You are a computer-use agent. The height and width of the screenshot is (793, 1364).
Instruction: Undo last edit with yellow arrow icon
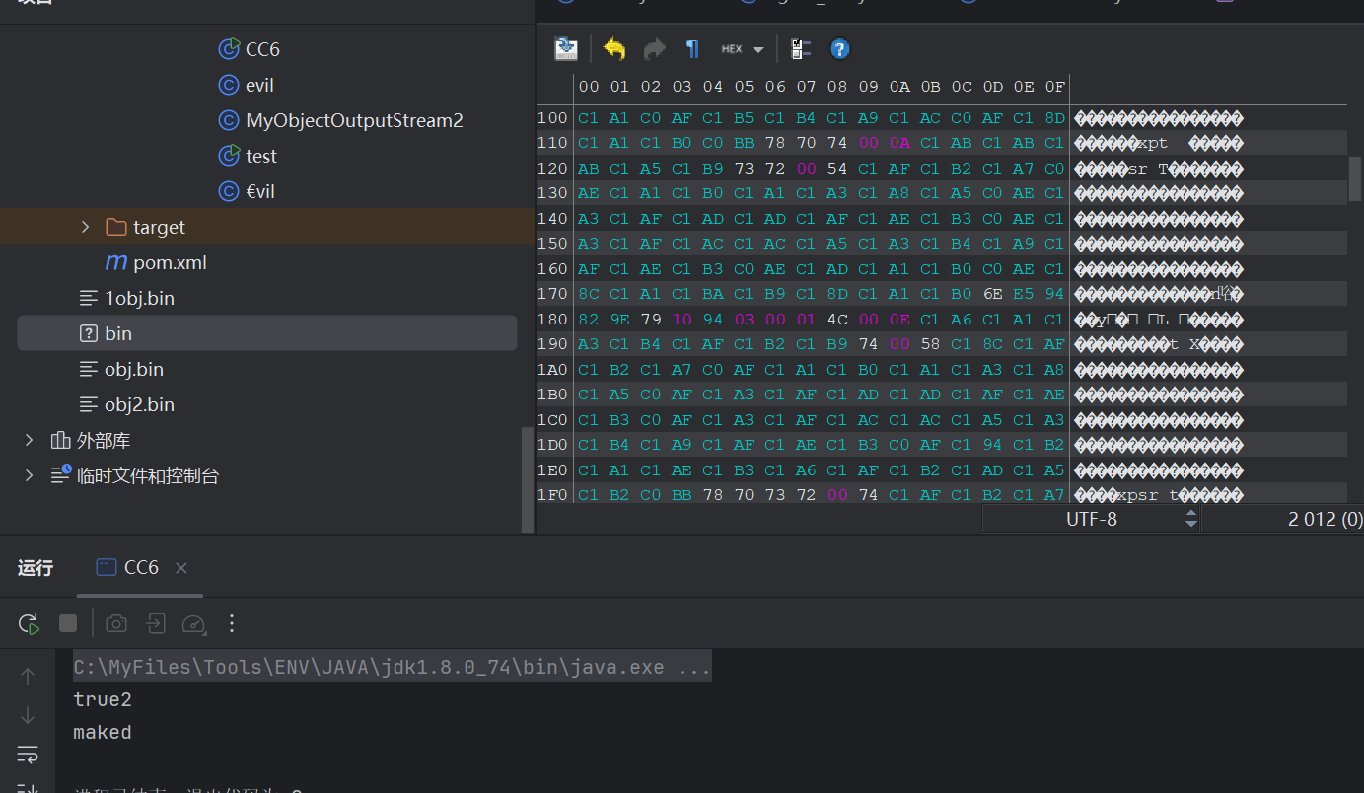click(x=614, y=48)
